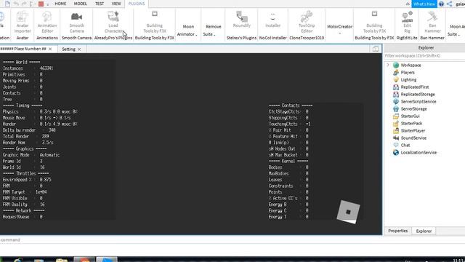Image resolution: width=465 pixels, height=262 pixels.
Task: Toggle the Smooth Camera plugin
Action: (x=76, y=23)
